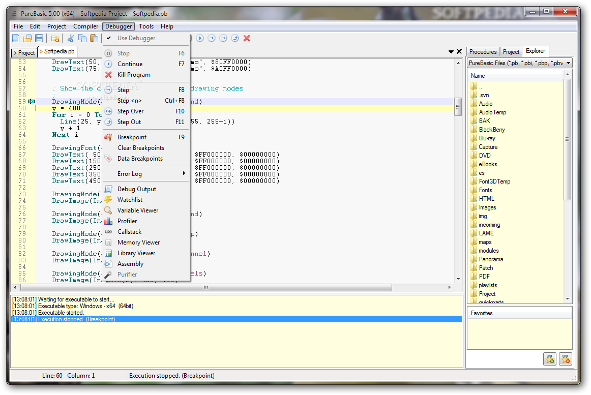Open the Profiler menu entry
The height and width of the screenshot is (395, 591).
pos(146,221)
